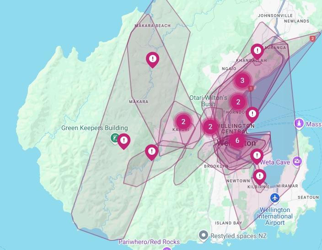This screenshot has width=322, height=250.
Task: Select the purple museum icon on the right edge
Action: coord(299,124)
